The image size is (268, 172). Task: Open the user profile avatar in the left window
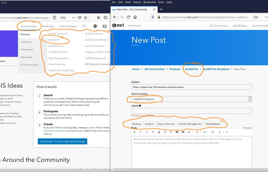(x=95, y=26)
